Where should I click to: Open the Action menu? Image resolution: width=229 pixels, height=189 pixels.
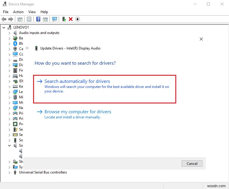pos(18,12)
